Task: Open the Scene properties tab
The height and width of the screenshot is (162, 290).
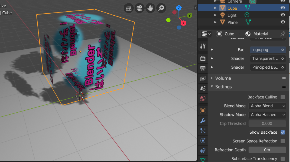Action: tap(203, 88)
